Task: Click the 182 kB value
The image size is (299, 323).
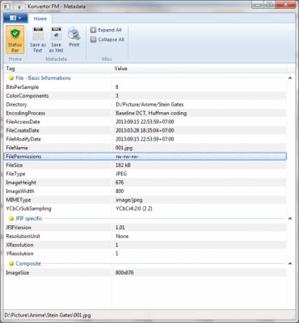Action: 123,165
